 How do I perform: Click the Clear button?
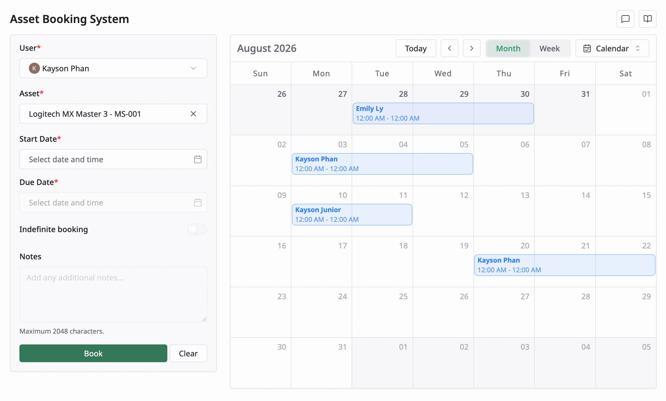point(188,353)
